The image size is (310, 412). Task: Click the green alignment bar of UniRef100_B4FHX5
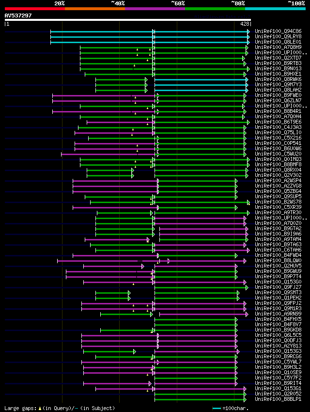196,320
